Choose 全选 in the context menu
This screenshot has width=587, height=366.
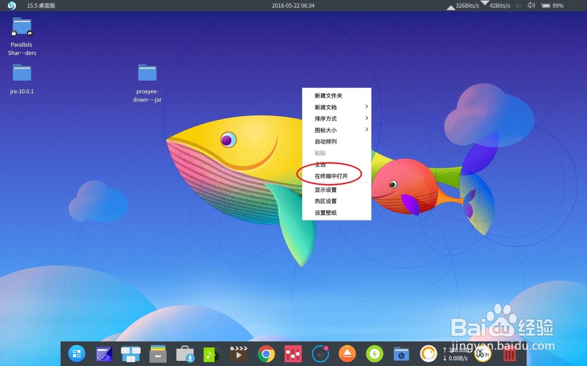(x=336, y=164)
